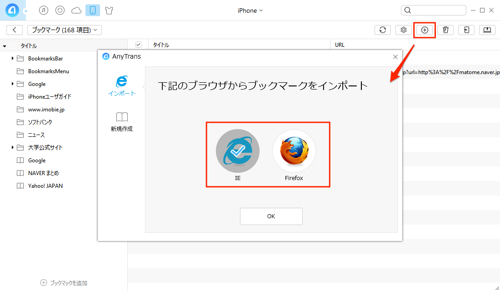The width and height of the screenshot is (500, 291).
Task: Minimize the AnyTrans window
Action: (473, 10)
